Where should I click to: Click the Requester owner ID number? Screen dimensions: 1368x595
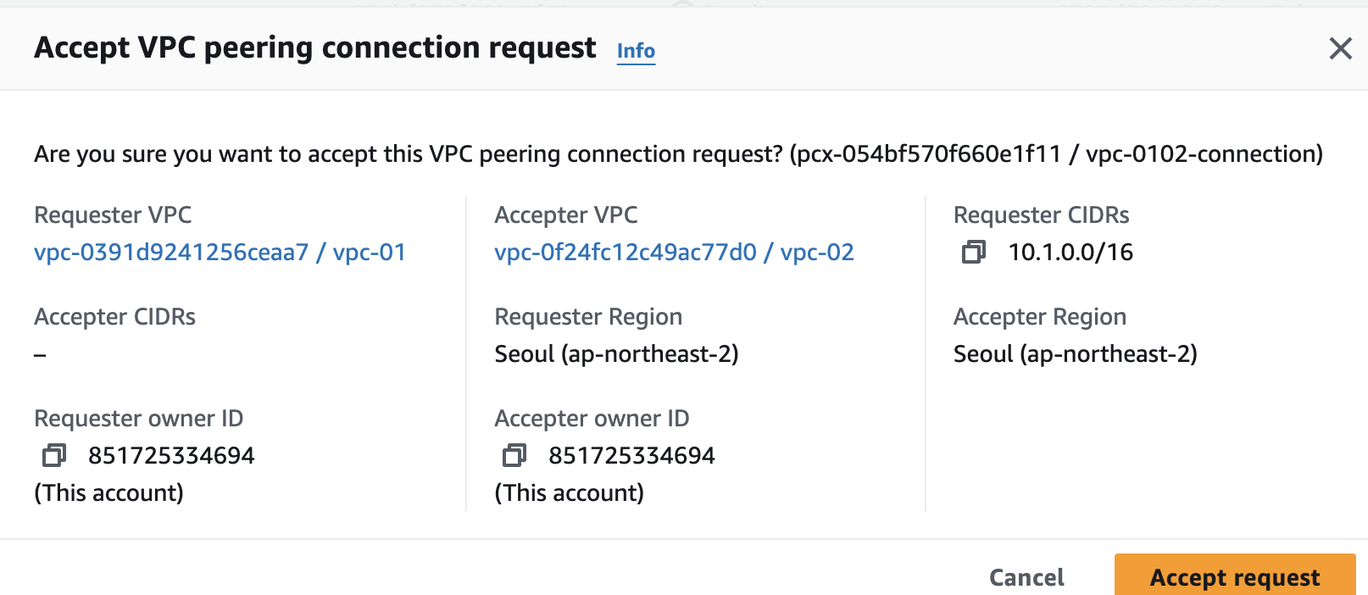pos(171,455)
